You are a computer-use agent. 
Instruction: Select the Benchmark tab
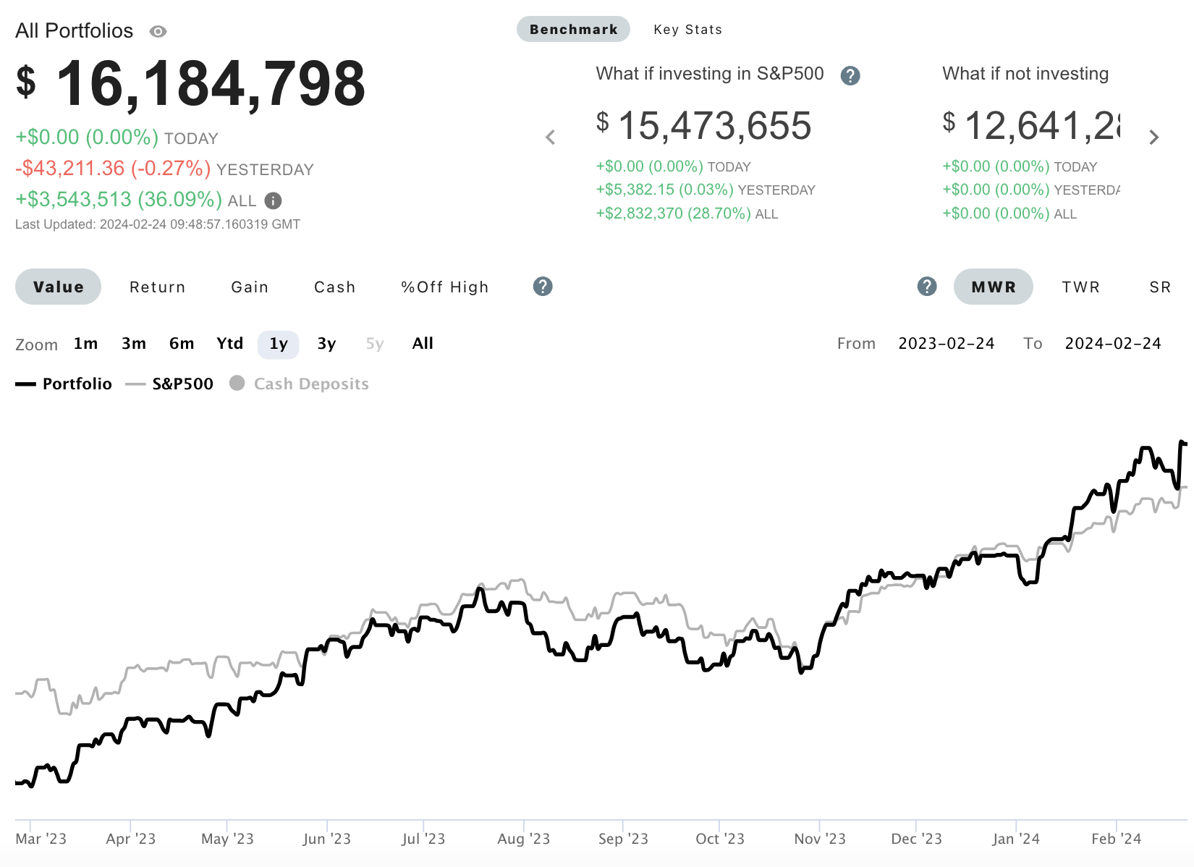572,29
